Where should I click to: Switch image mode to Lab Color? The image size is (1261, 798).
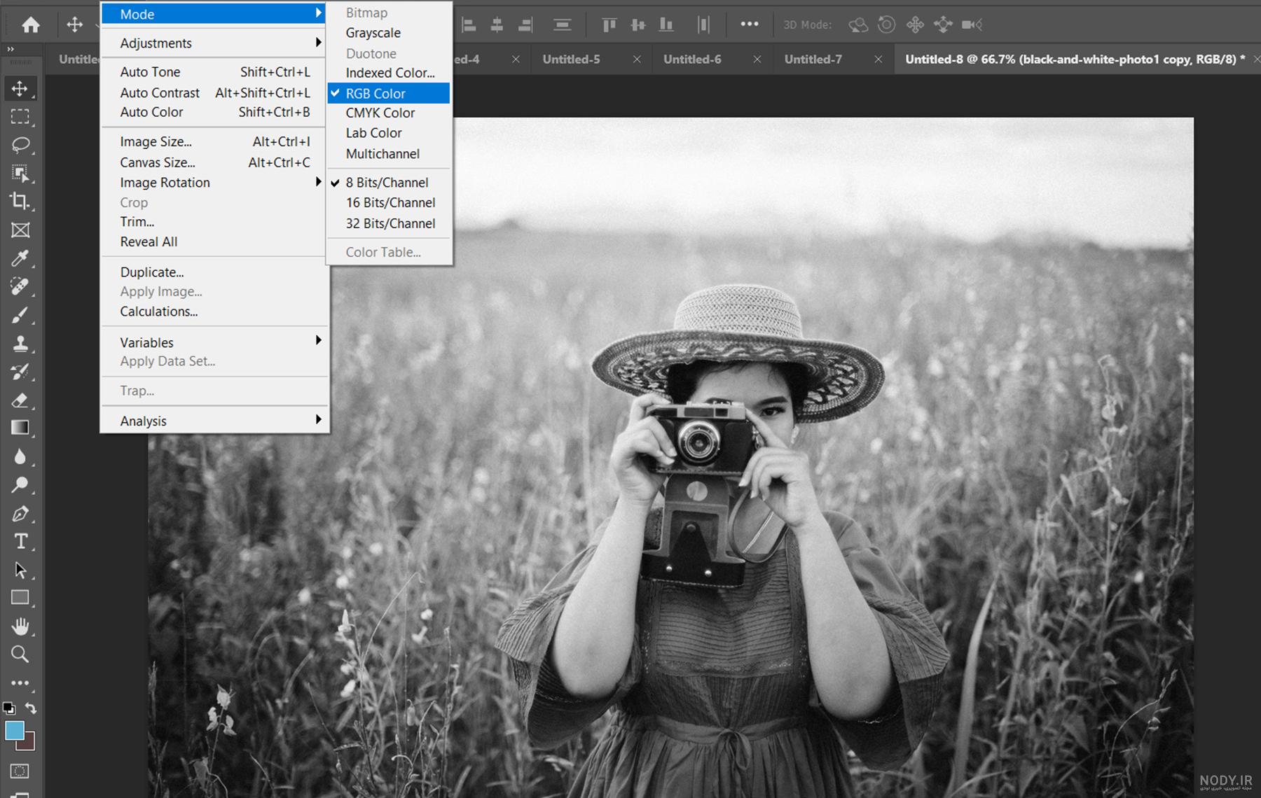pos(388,133)
